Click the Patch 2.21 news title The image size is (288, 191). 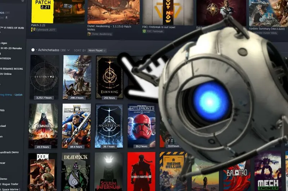tap(38, 25)
